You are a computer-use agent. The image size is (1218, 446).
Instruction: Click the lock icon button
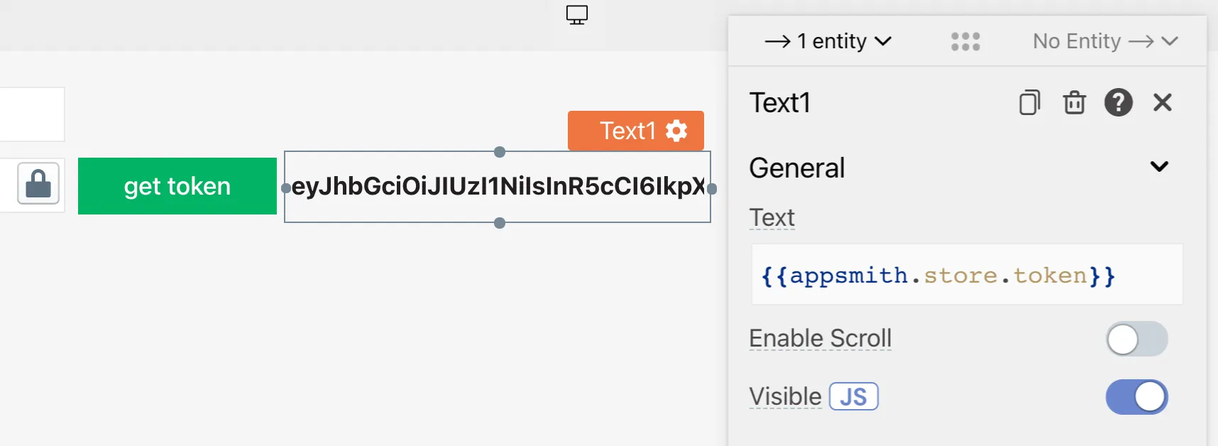coord(38,185)
